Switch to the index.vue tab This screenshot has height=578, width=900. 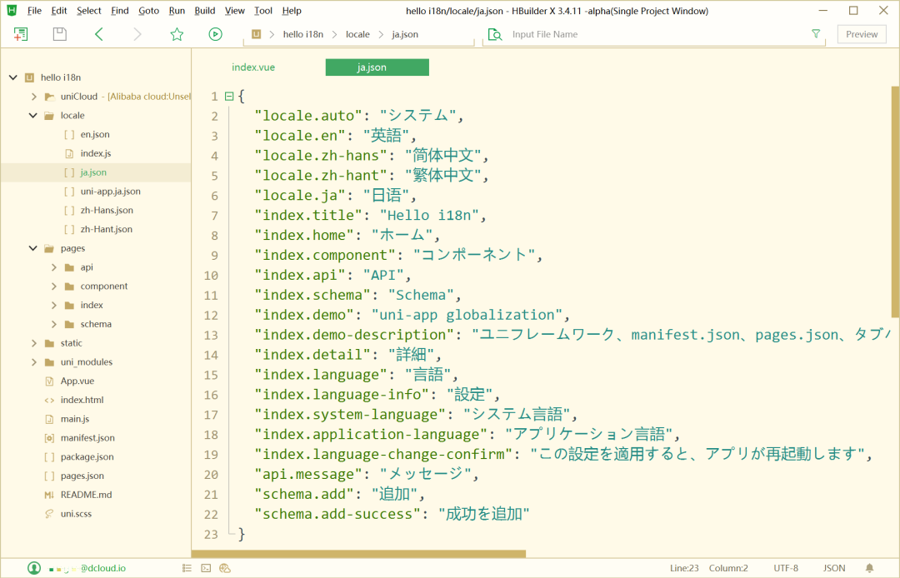point(253,67)
